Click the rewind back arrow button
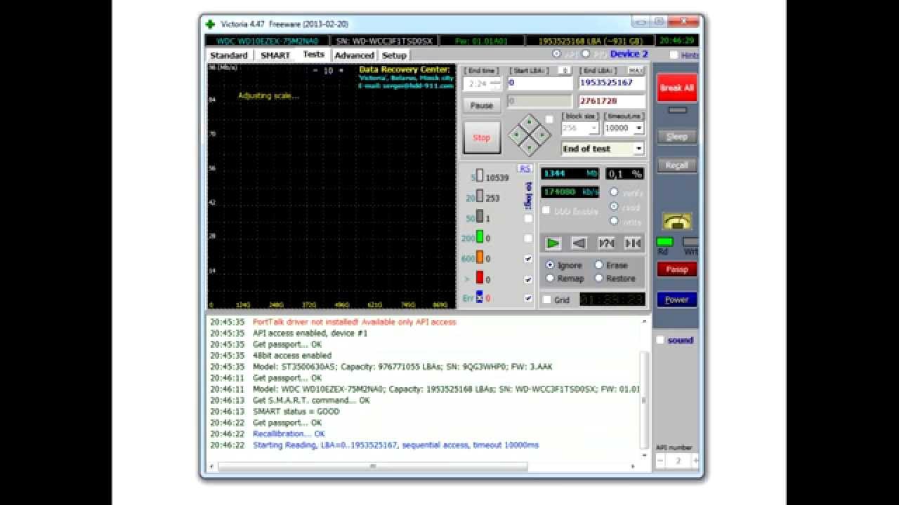Viewport: 899px width, 505px height. tap(579, 243)
